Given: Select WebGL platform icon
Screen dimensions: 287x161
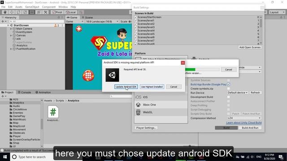Looking at the screenshot, I should tap(138, 112).
